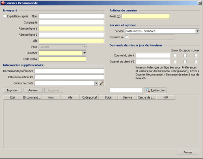Click the Rechercher search button
203x159 pixels.
(155, 90)
